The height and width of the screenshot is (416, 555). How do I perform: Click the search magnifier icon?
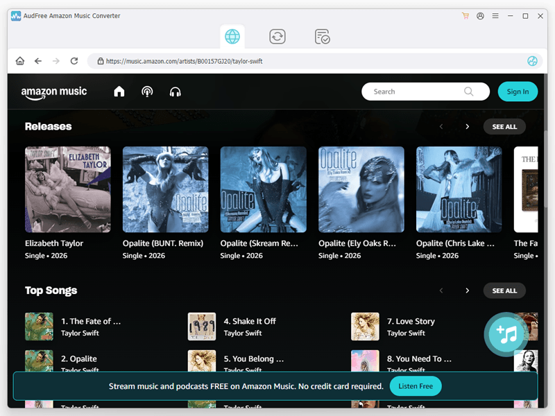pyautogui.click(x=468, y=92)
